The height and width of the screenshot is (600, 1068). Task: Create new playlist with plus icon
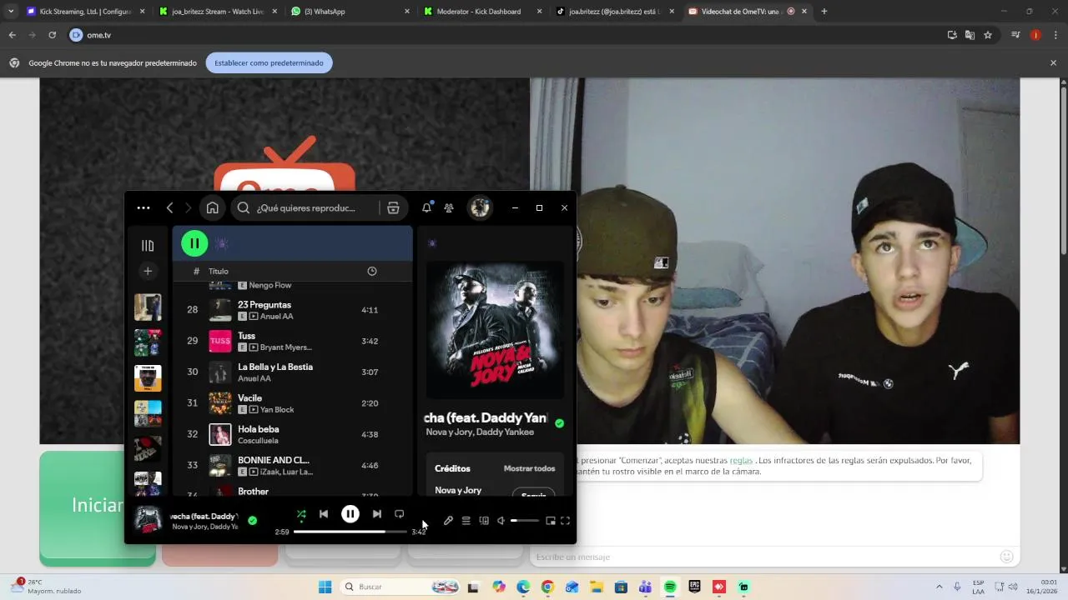click(x=148, y=271)
